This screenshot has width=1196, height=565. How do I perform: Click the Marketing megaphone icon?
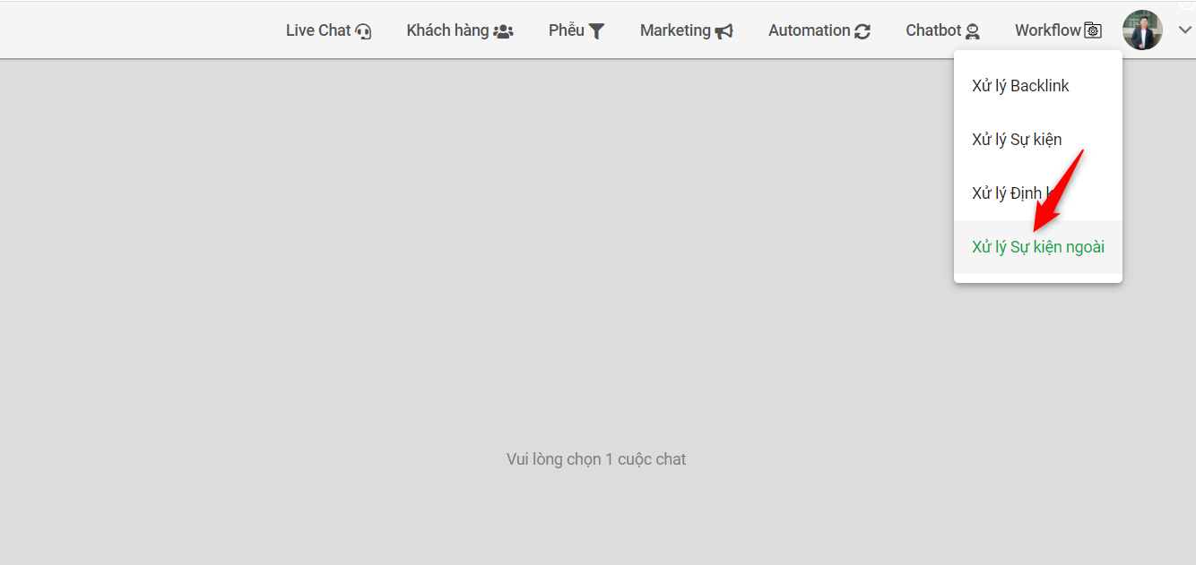pyautogui.click(x=724, y=31)
